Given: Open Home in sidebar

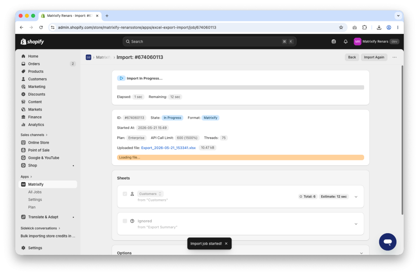Looking at the screenshot, I should 33,56.
